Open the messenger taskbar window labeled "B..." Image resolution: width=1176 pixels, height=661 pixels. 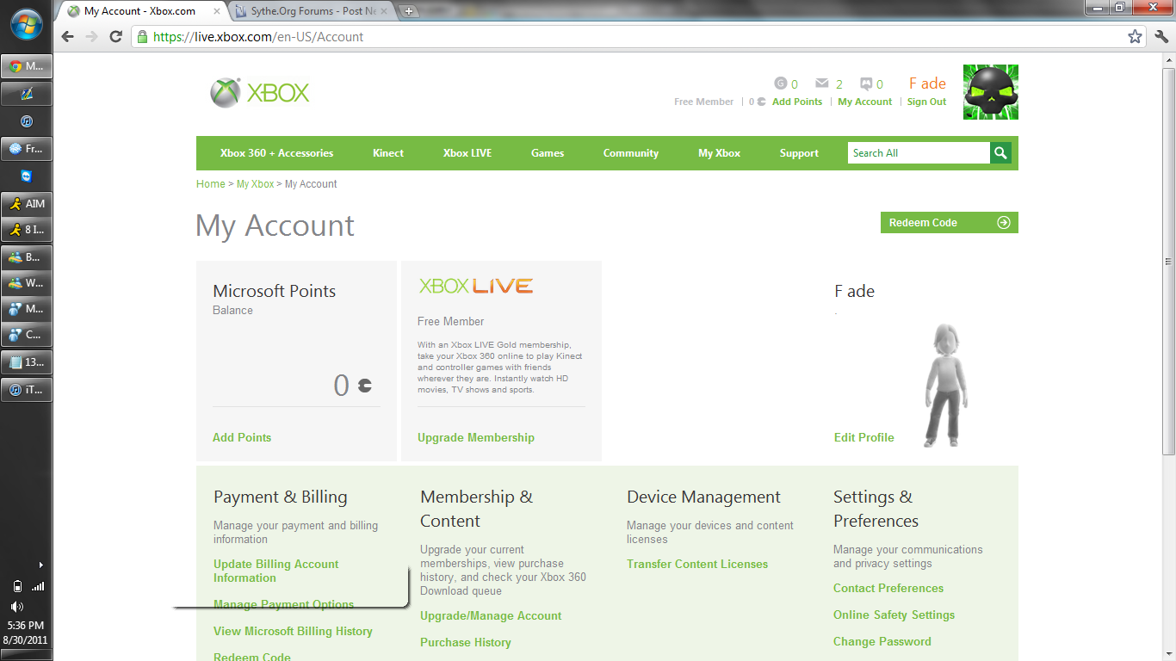point(26,257)
